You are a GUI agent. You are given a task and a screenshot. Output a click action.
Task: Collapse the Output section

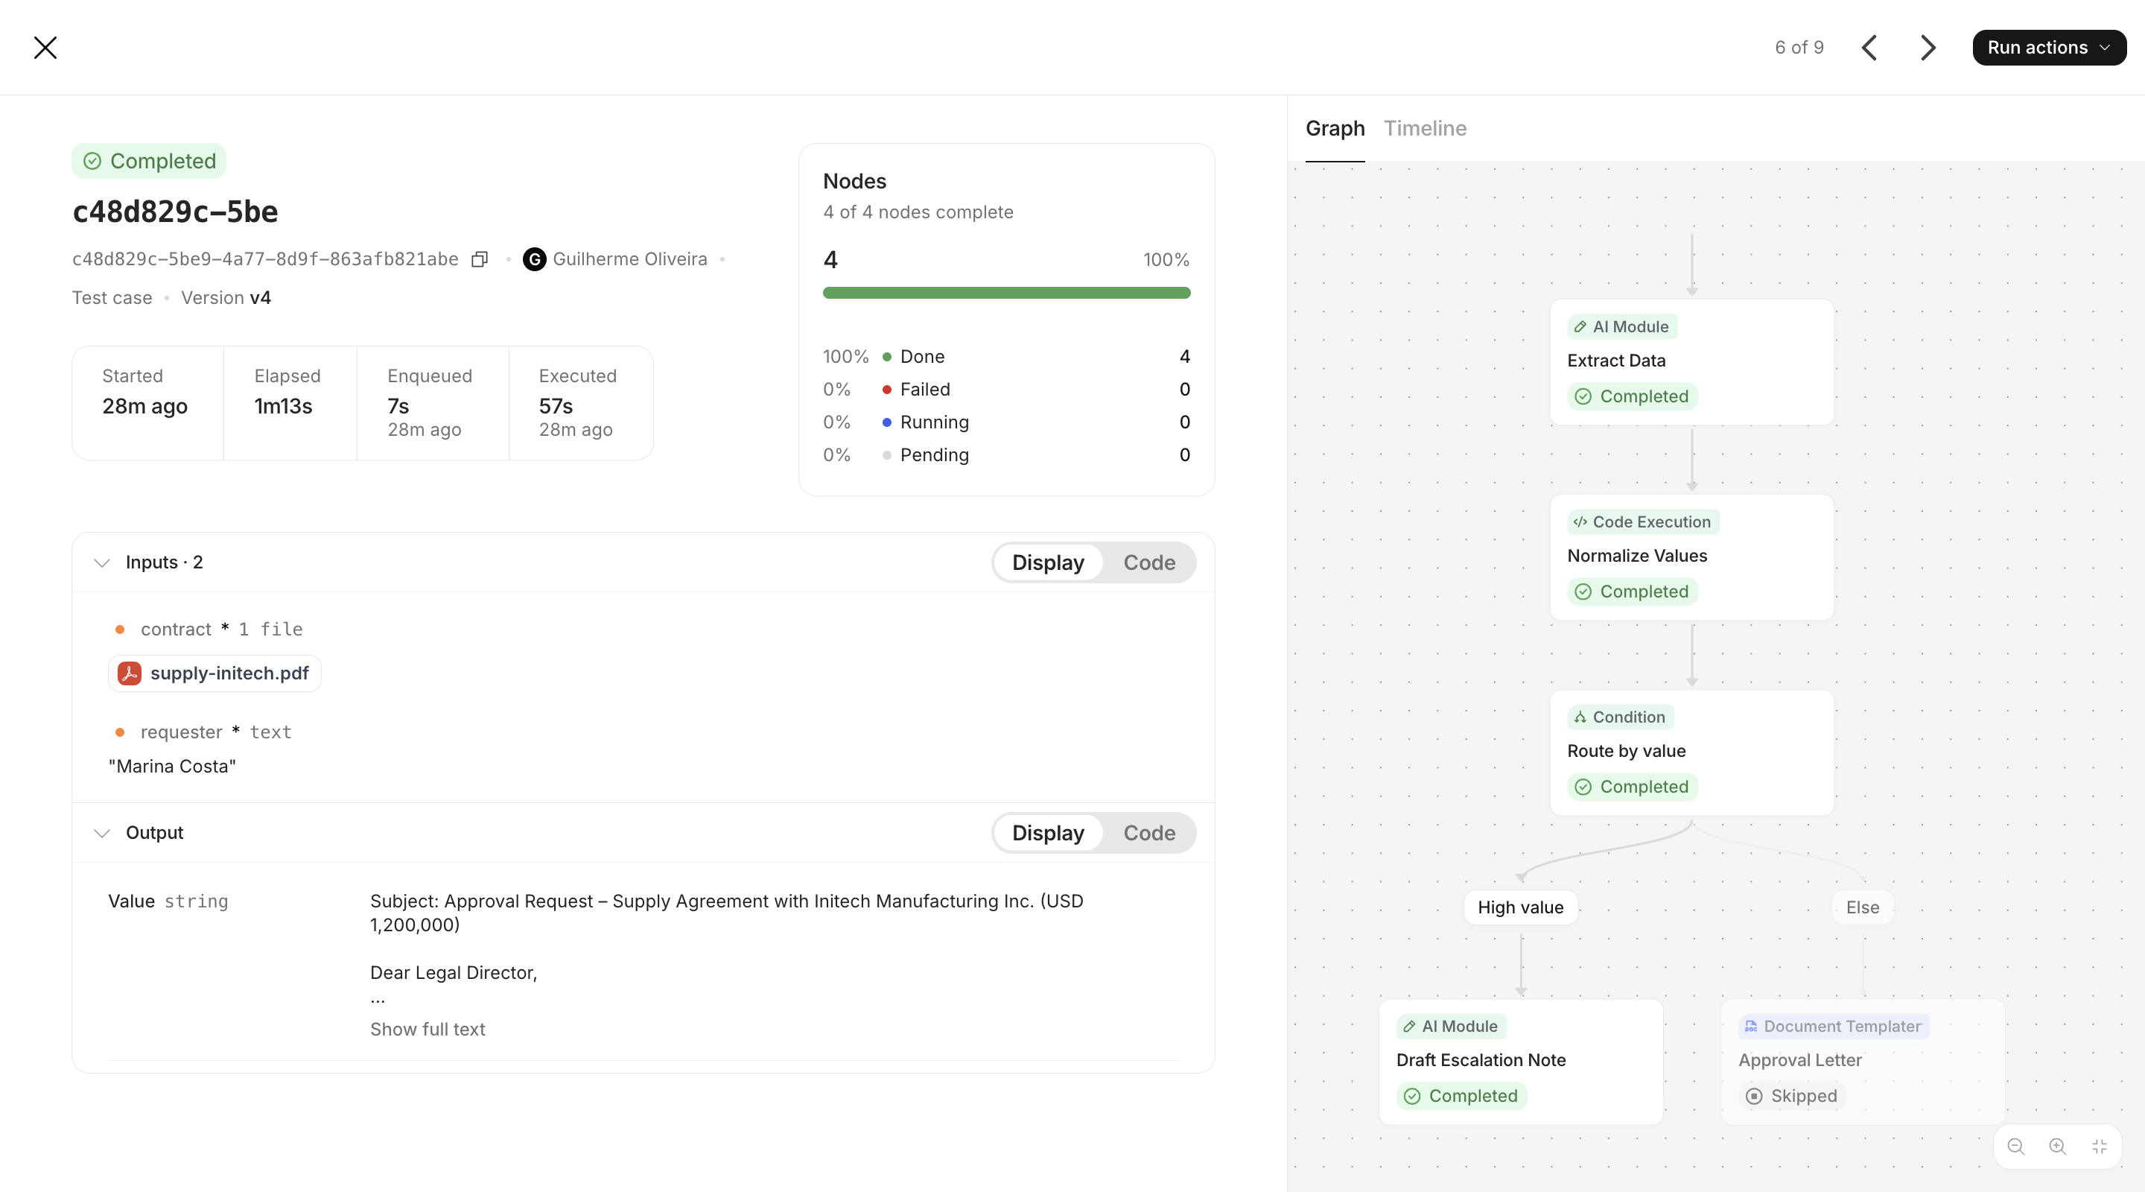[101, 833]
